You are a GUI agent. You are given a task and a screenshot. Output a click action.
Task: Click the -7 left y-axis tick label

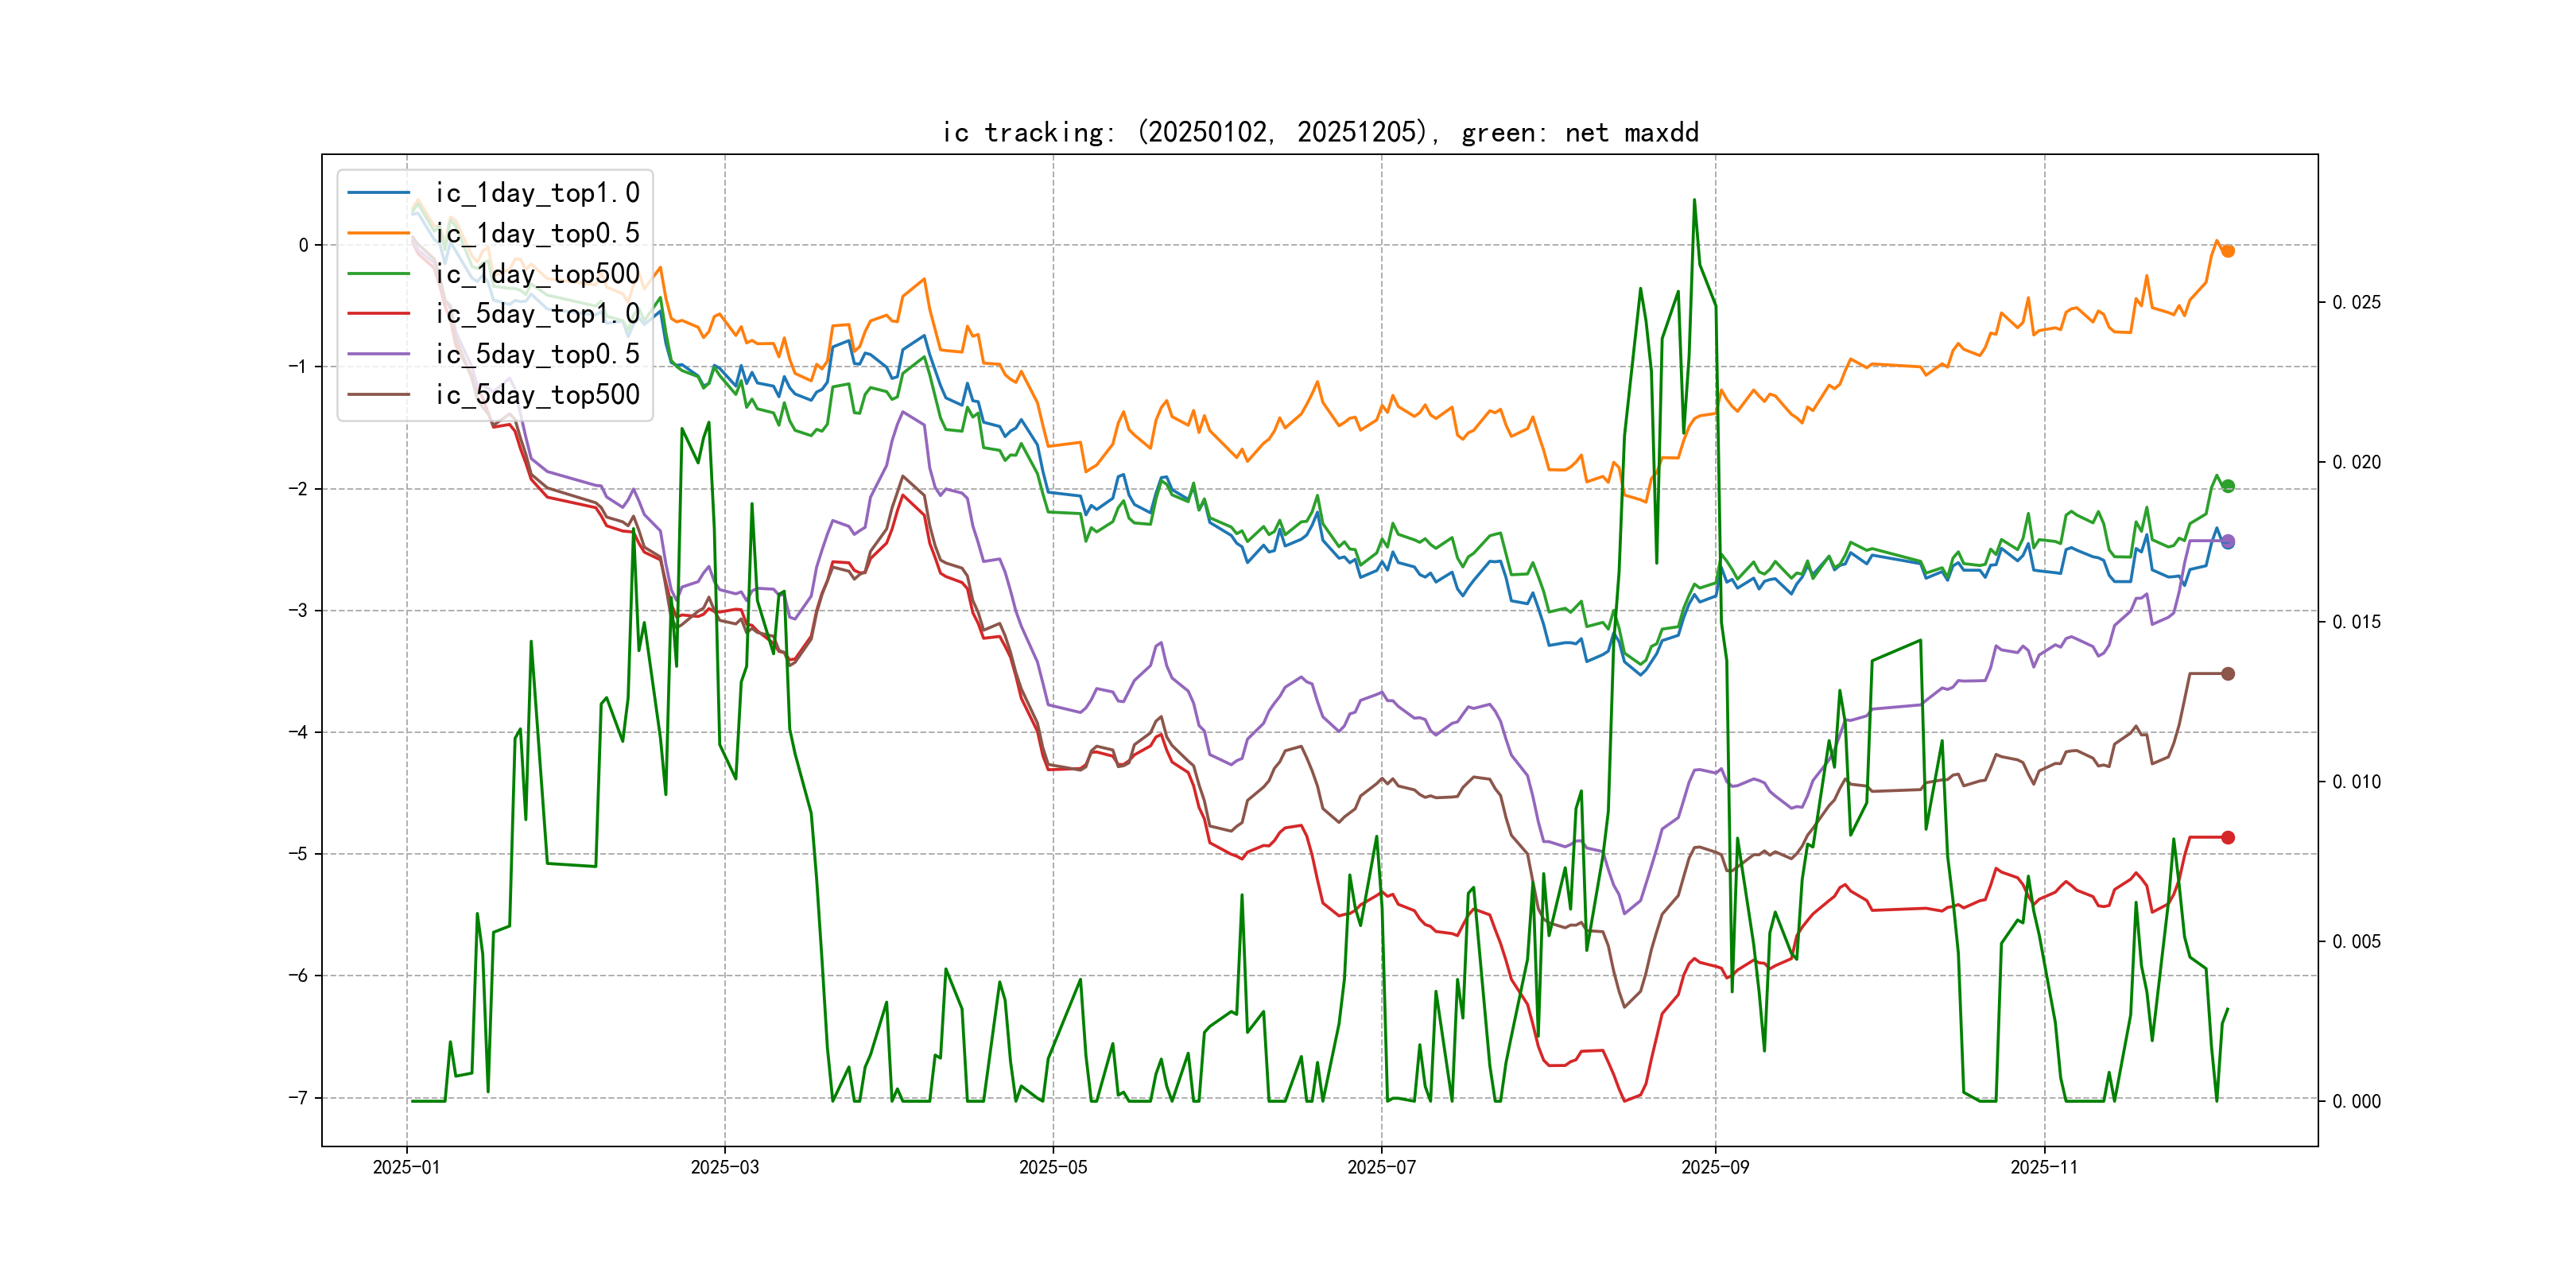click(298, 1098)
